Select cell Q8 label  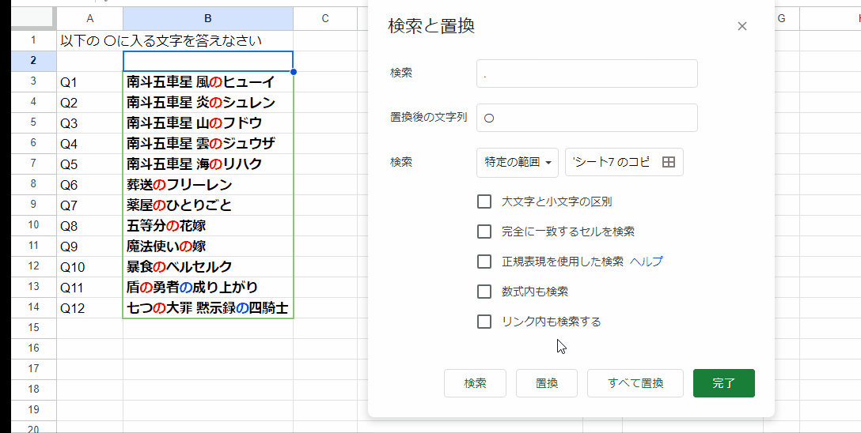pos(89,225)
